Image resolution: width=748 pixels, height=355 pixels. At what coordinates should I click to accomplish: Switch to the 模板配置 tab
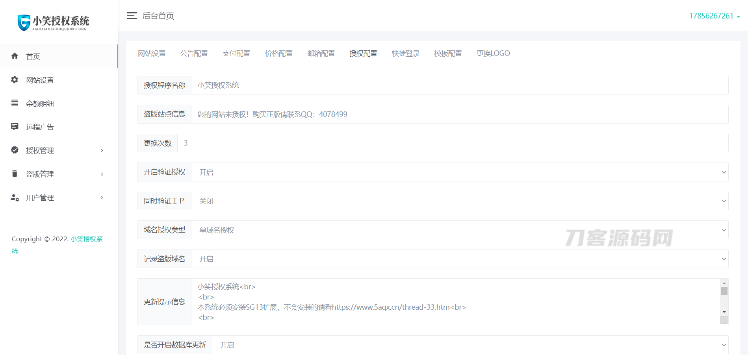coord(448,54)
